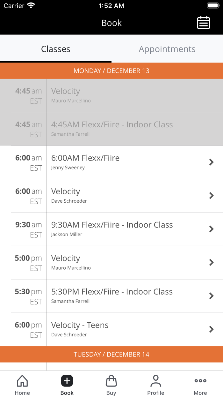This screenshot has width=223, height=397.
Task: Expand the 6:00AM Flexx/Fiire class chevron
Action: [x=211, y=162]
